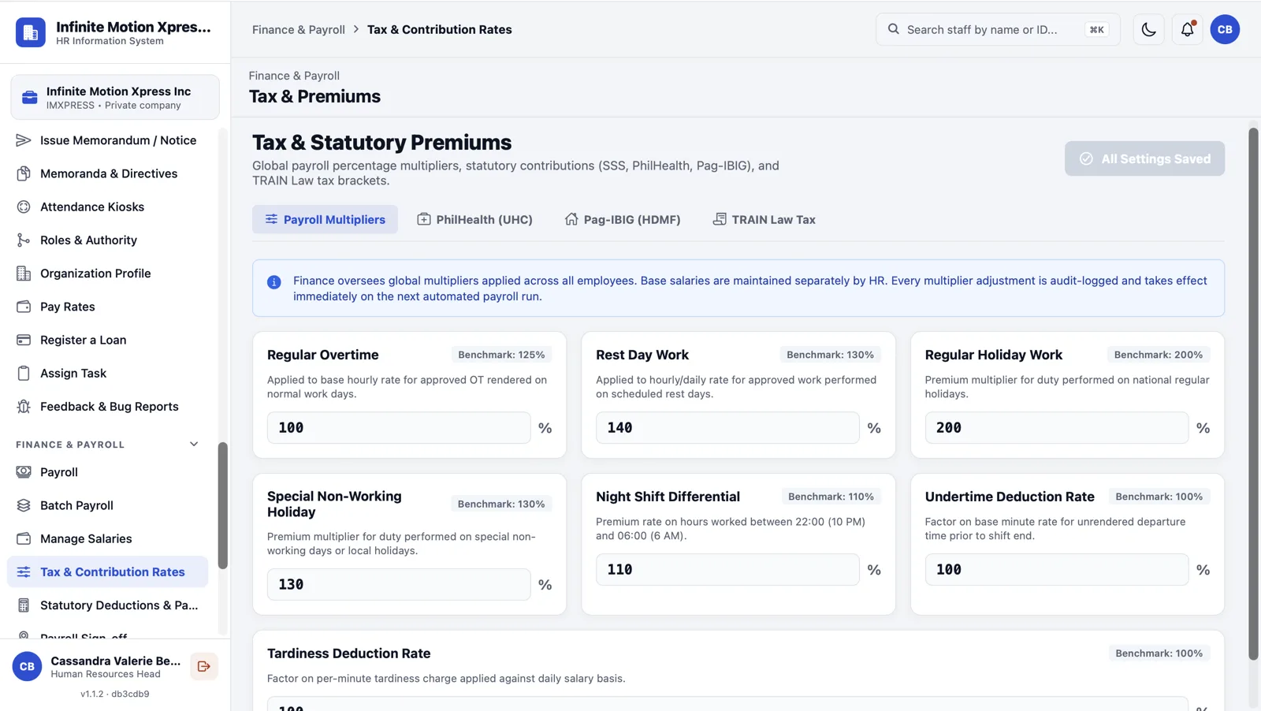This screenshot has height=711, width=1261.
Task: Click the Special Non-Working Holiday percentage field
Action: pyautogui.click(x=399, y=584)
